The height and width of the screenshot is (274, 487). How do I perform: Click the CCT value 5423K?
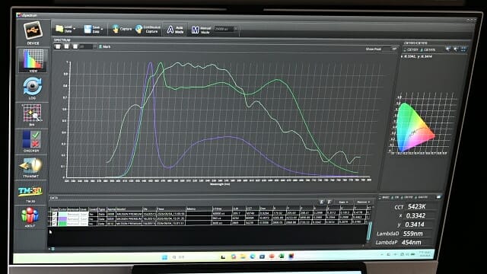point(416,206)
